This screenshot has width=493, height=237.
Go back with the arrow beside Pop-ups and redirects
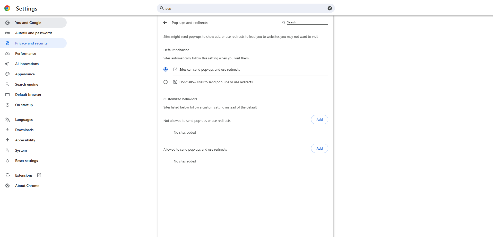(x=165, y=23)
